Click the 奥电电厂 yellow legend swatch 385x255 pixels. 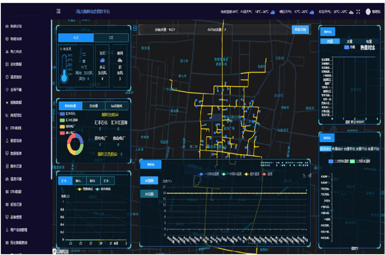coord(62,127)
